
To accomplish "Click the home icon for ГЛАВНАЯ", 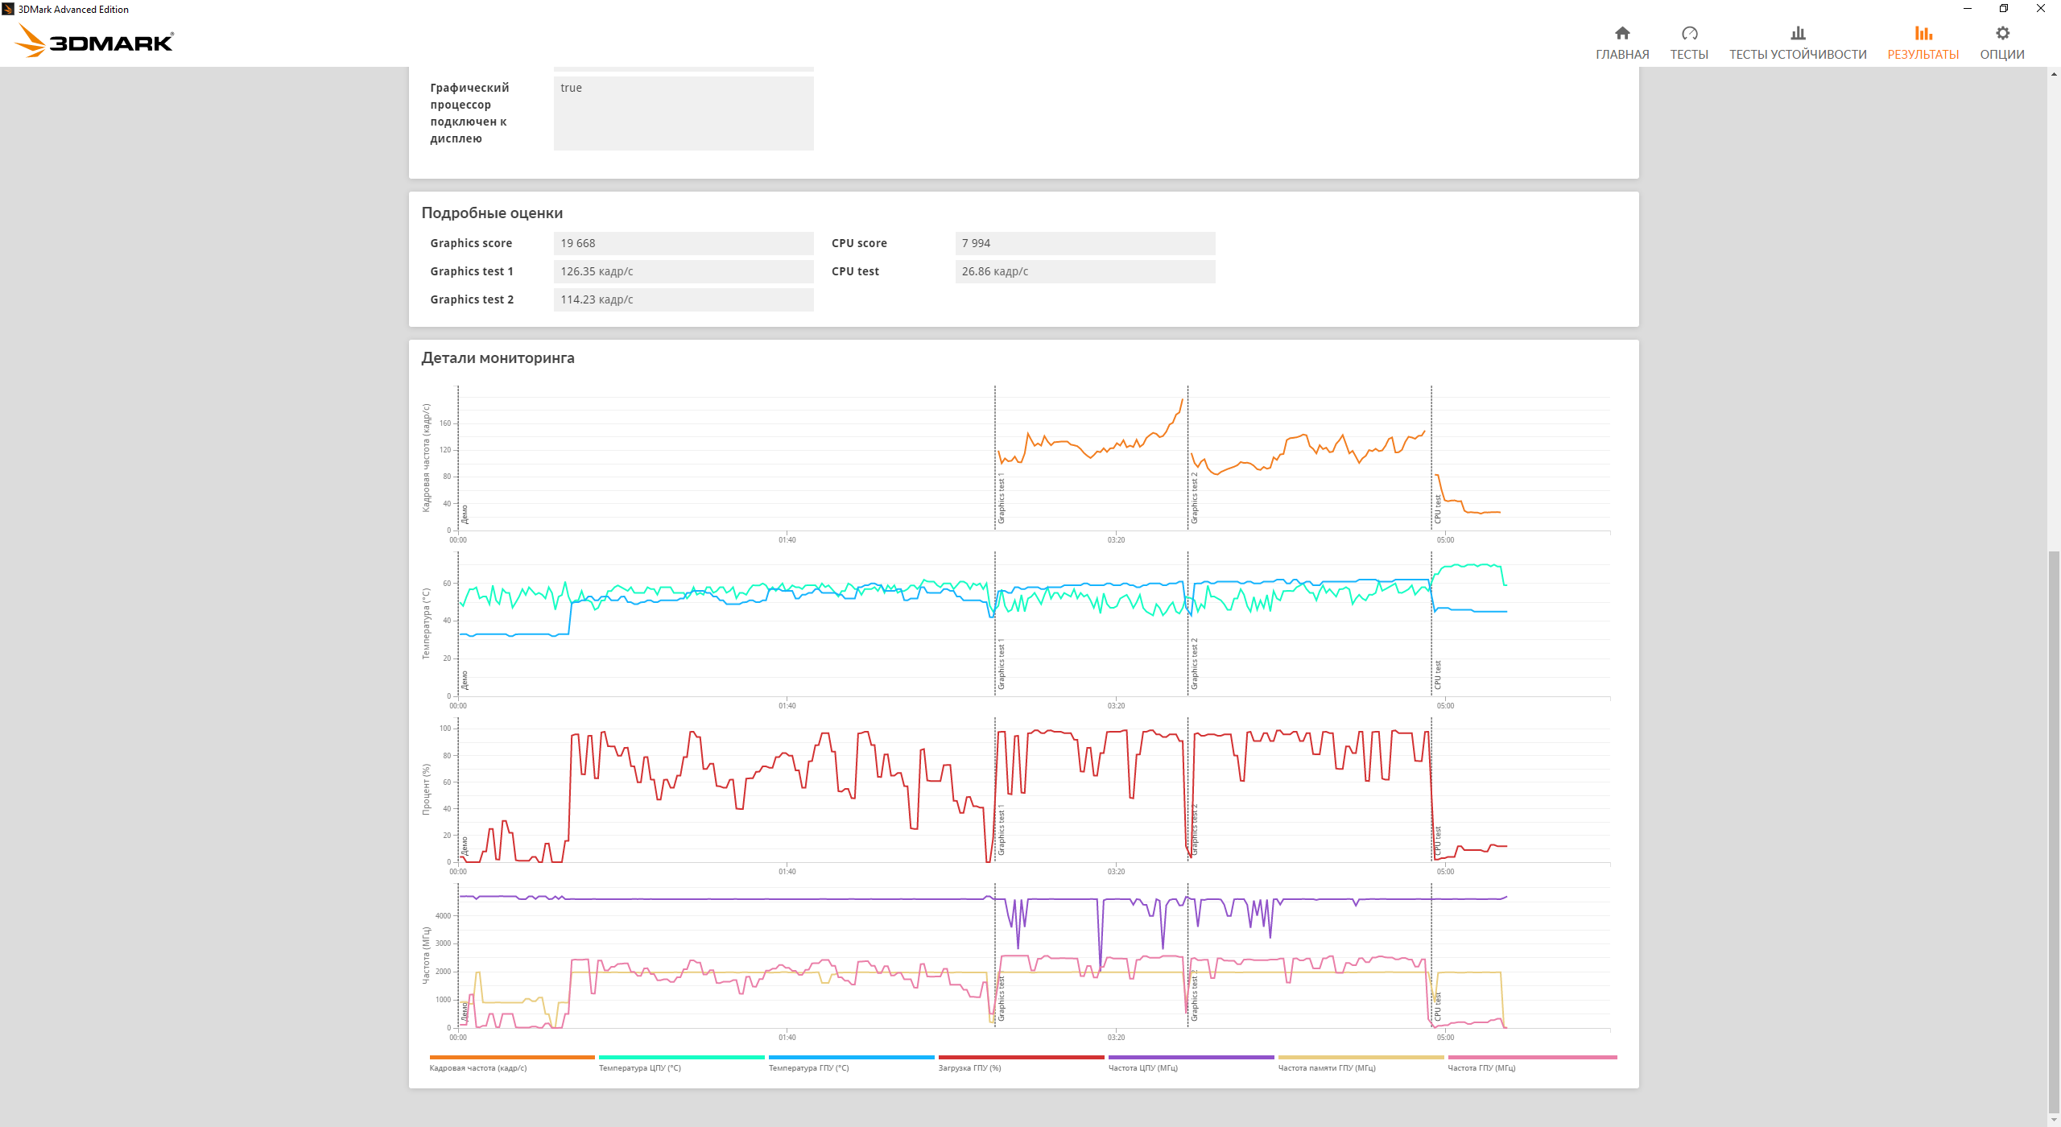I will click(x=1622, y=33).
